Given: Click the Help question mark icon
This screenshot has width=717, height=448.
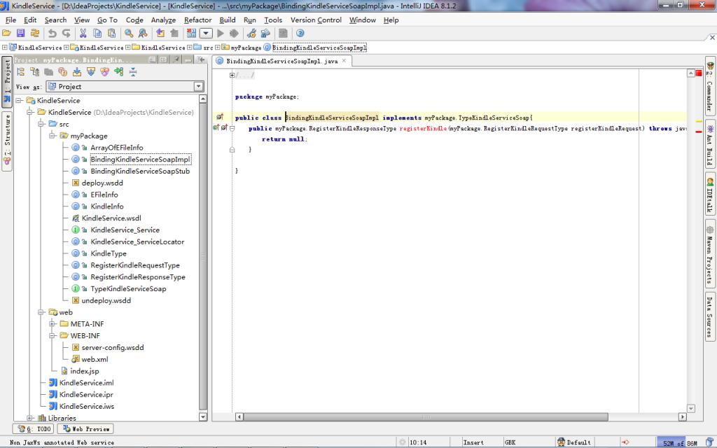Looking at the screenshot, I should point(300,34).
